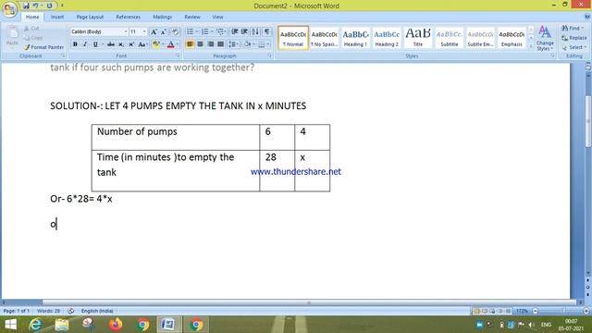
Task: Open the Calibri (Body) font dropdown
Action: click(x=126, y=32)
